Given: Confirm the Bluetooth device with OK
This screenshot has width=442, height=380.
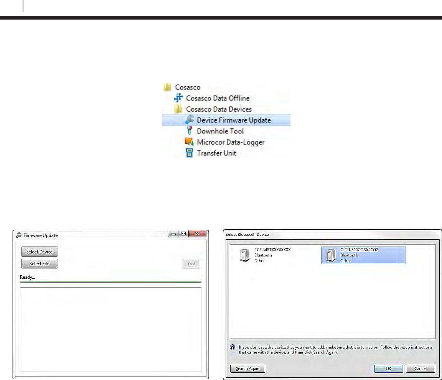Looking at the screenshot, I should [x=388, y=368].
